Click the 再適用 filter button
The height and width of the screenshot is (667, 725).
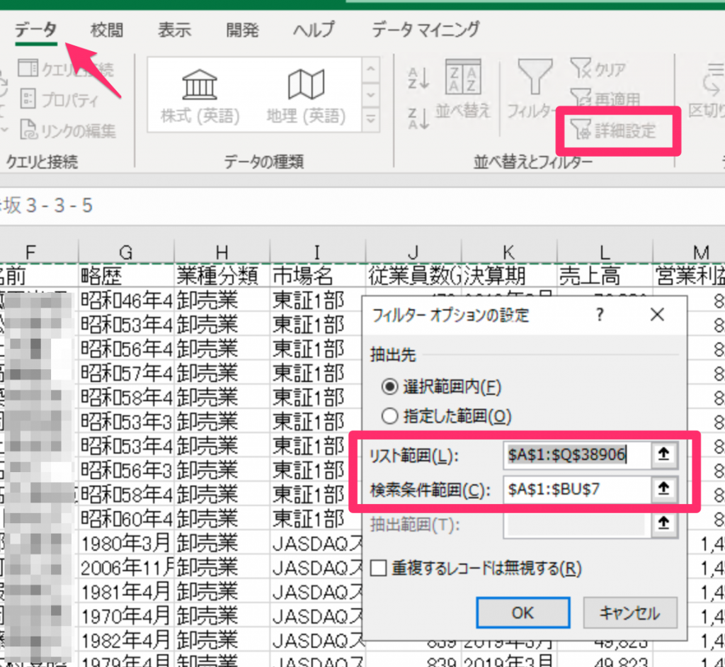click(x=606, y=98)
